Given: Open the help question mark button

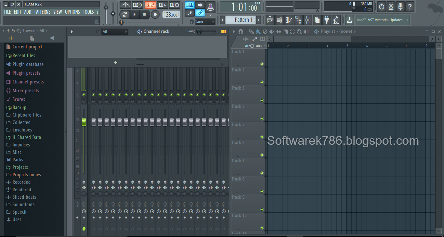Looking at the screenshot, I should (410, 6).
